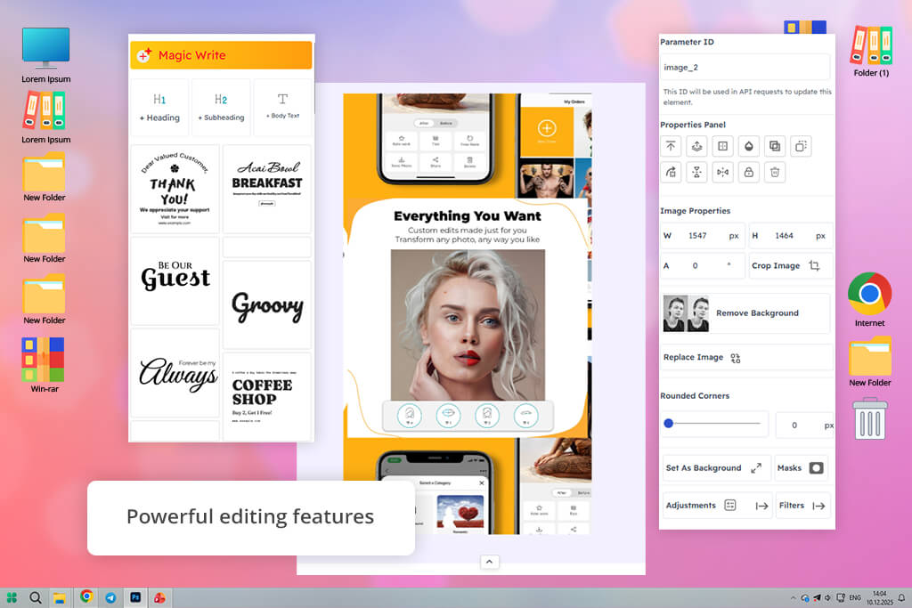The image size is (912, 608).
Task: Click the width field showing 1547
Action: [702, 235]
